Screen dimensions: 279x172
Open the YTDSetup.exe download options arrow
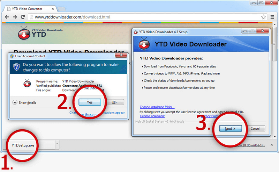pyautogui.click(x=57, y=145)
